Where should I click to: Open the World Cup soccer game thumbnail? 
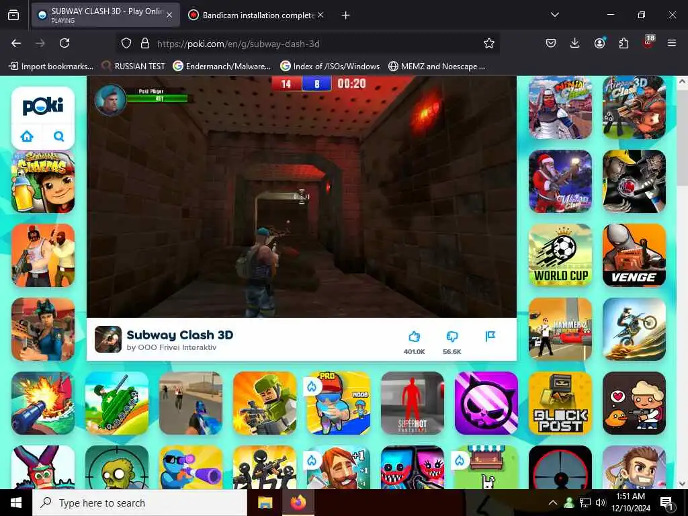point(560,255)
